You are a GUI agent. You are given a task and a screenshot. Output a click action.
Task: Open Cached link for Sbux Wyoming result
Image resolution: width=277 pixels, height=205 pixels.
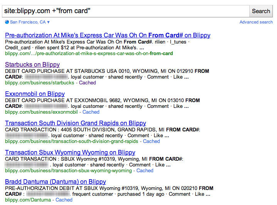click(145, 171)
